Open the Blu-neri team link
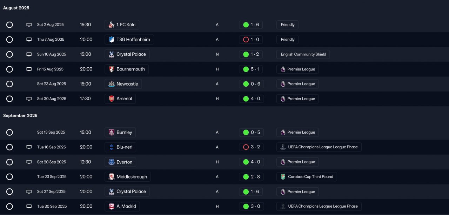Screen dimensions: 449x215 click(x=120, y=147)
